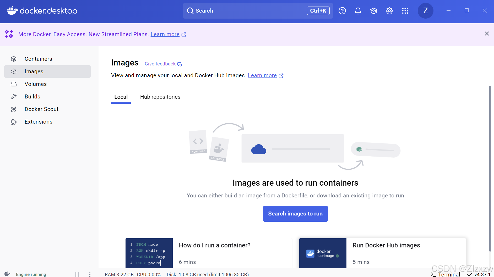494x277 pixels.
Task: Click the feedback chat icon beside Give feedback
Action: pyautogui.click(x=180, y=64)
